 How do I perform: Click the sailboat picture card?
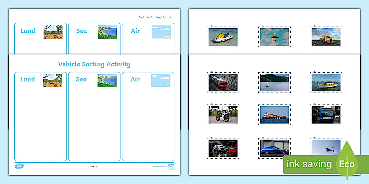274,82
